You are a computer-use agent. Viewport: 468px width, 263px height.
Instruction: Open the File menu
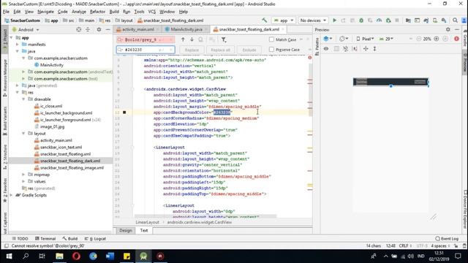[x=6, y=12]
